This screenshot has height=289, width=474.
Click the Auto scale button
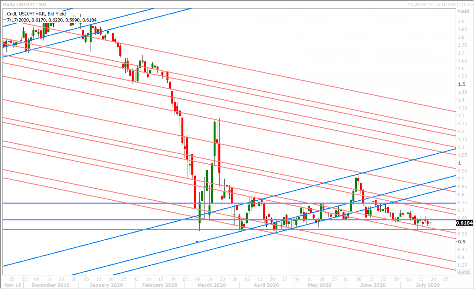point(464,272)
